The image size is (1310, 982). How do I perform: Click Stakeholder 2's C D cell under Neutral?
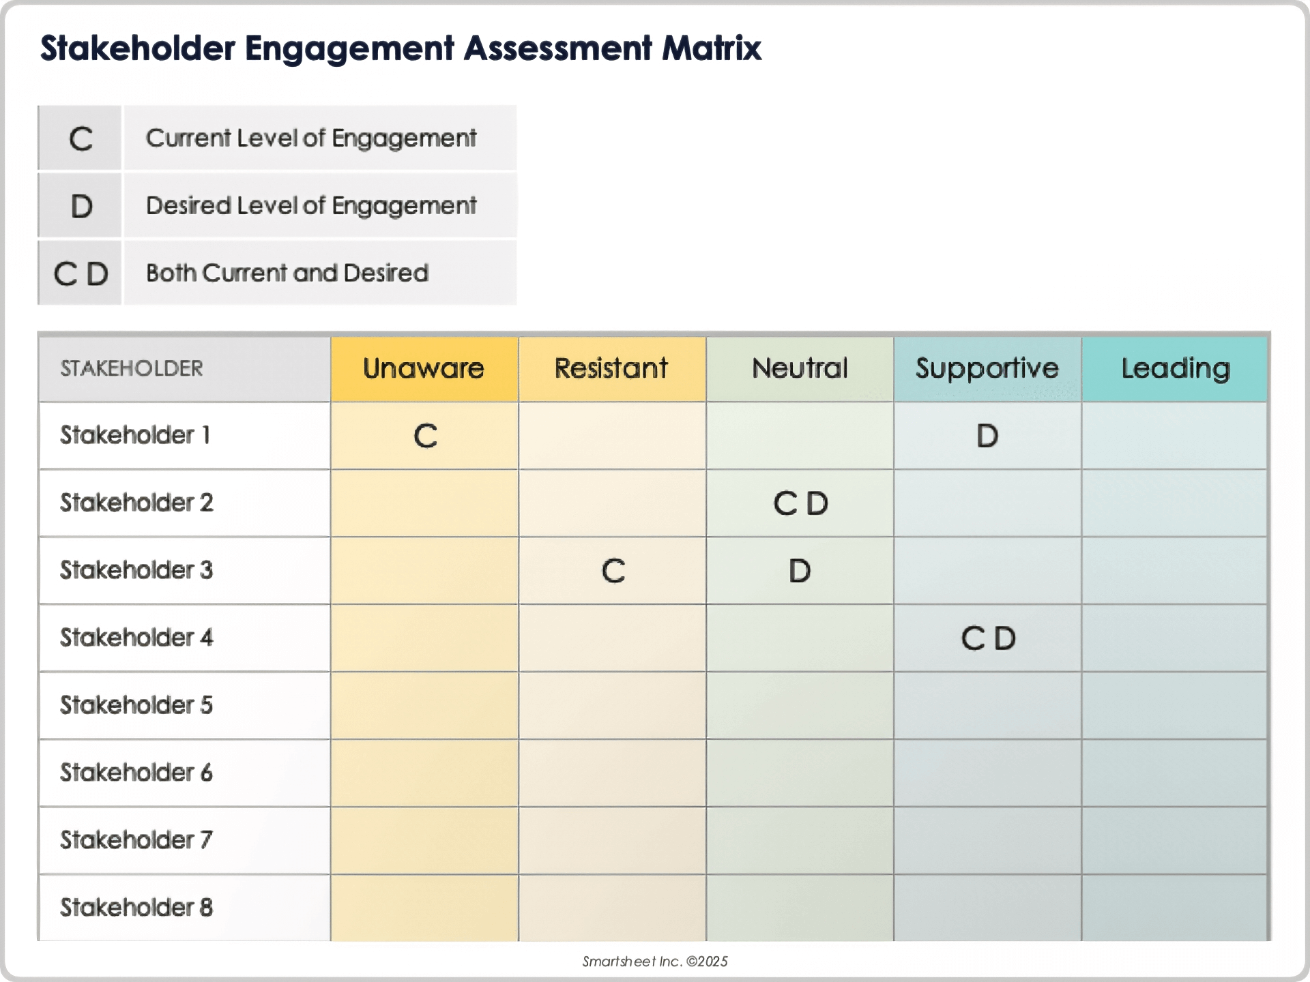tap(800, 503)
